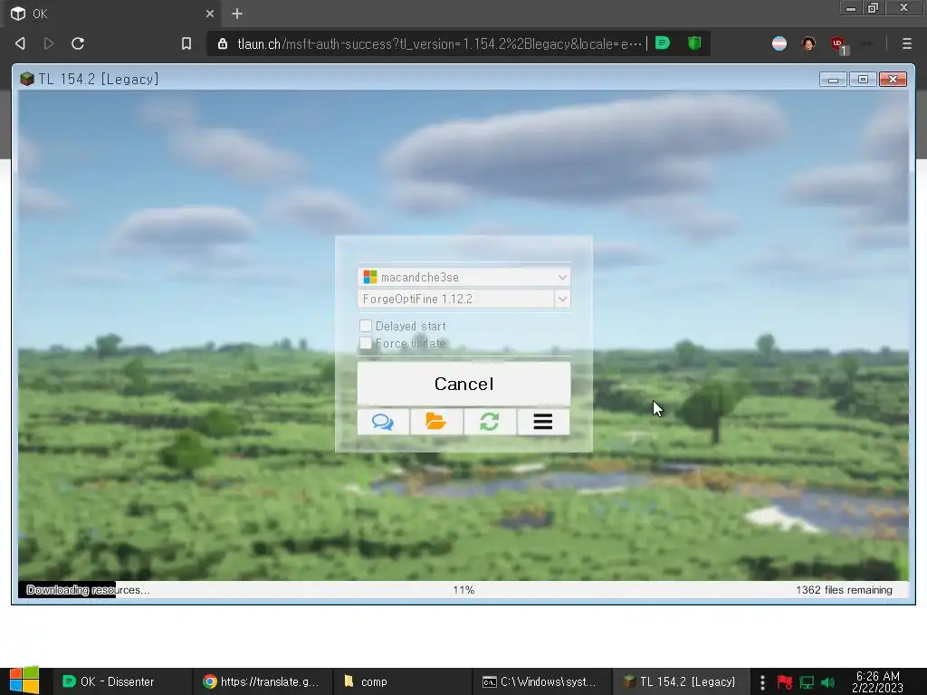The width and height of the screenshot is (927, 695).
Task: Open the browser profile avatar
Action: 808,43
